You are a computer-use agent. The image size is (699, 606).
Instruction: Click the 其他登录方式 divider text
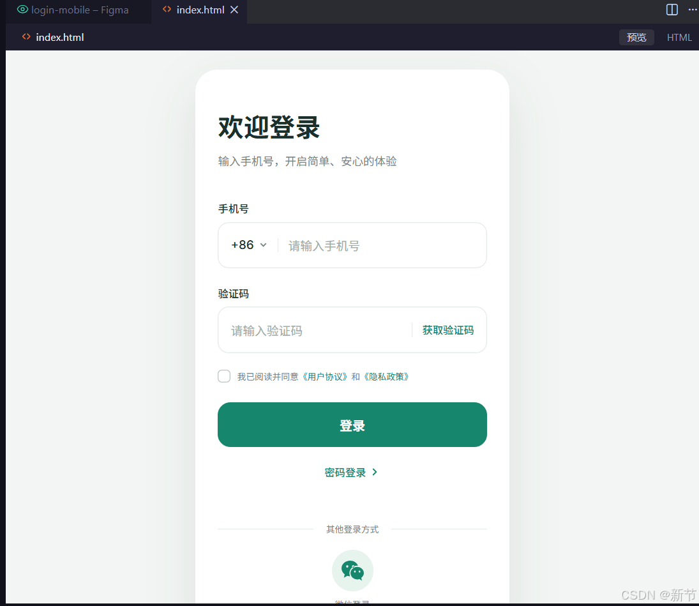coord(352,529)
